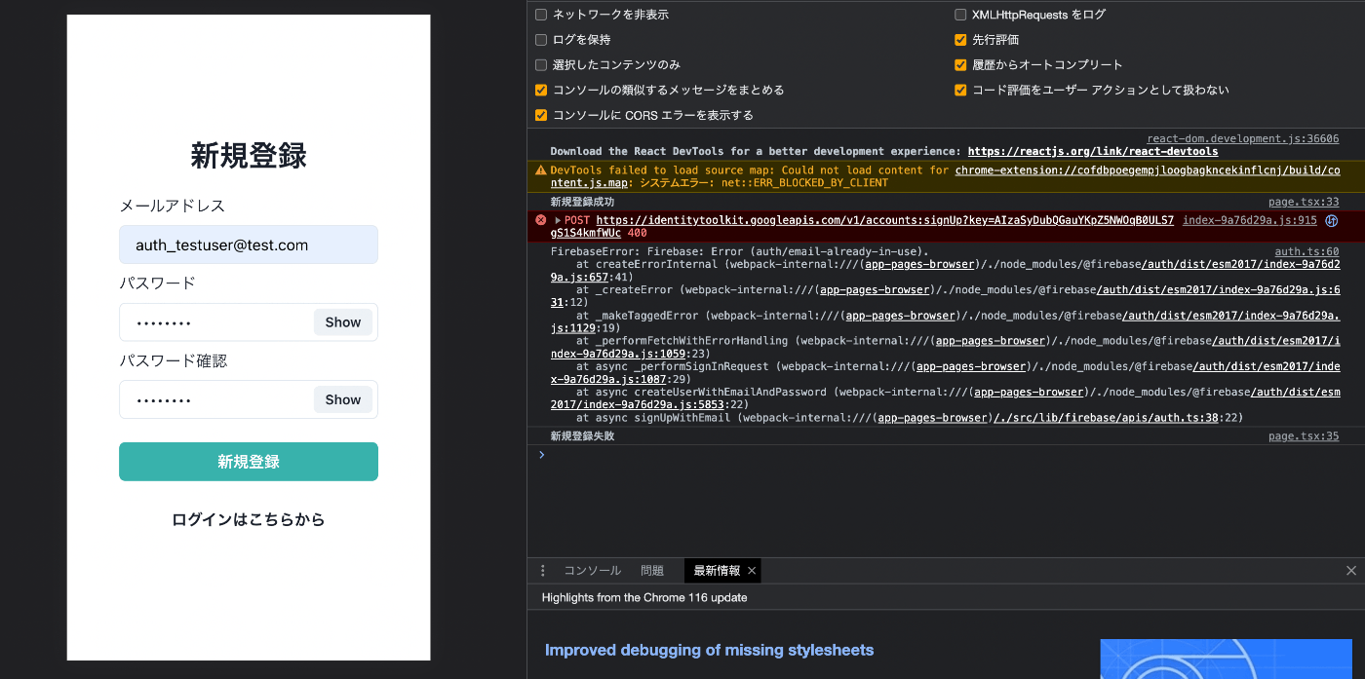
Task: Click Highlights from the Chrome 116 update
Action: tap(644, 597)
